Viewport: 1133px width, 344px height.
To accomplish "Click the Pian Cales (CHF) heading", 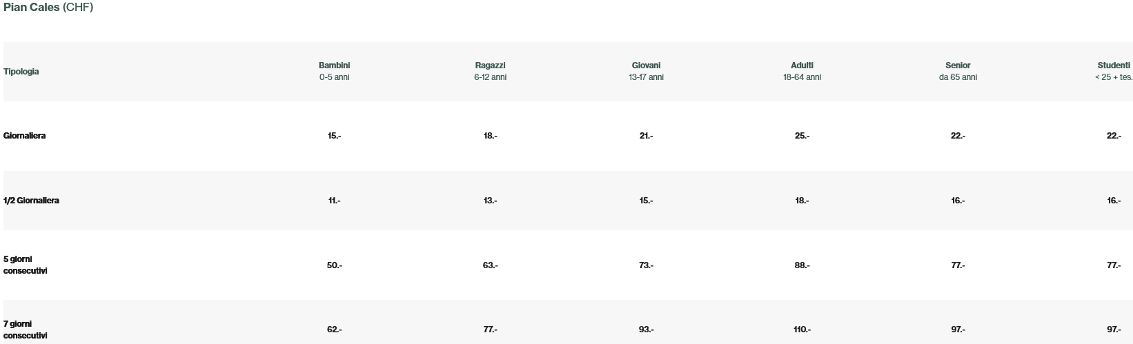I will (x=48, y=8).
